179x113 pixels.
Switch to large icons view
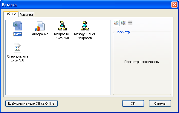117,23
